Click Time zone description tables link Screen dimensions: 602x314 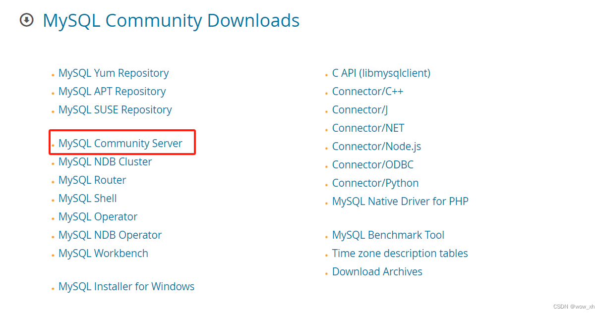click(400, 254)
